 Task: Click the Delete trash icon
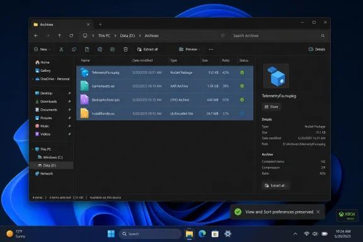[x=125, y=49]
